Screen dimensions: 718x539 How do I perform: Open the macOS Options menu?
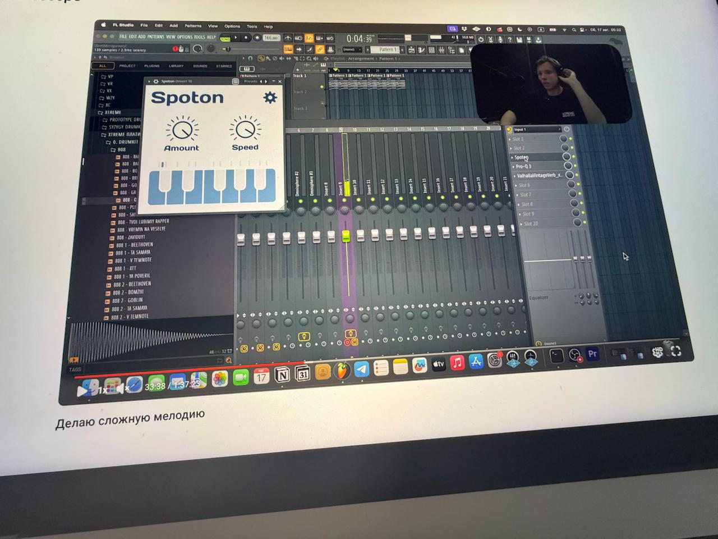tap(232, 26)
